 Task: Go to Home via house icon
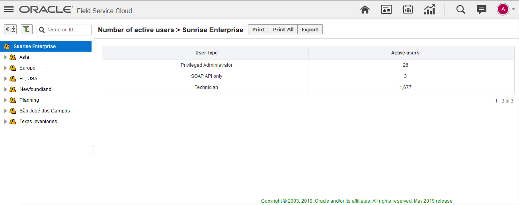pyautogui.click(x=365, y=10)
